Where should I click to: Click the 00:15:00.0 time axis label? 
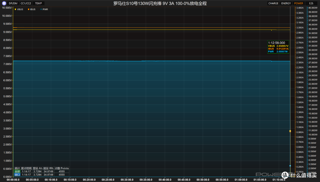pos(70,180)
